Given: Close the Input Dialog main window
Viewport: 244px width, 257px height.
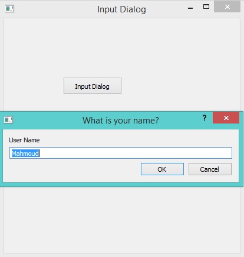Looking at the screenshot, I should pos(227,7).
